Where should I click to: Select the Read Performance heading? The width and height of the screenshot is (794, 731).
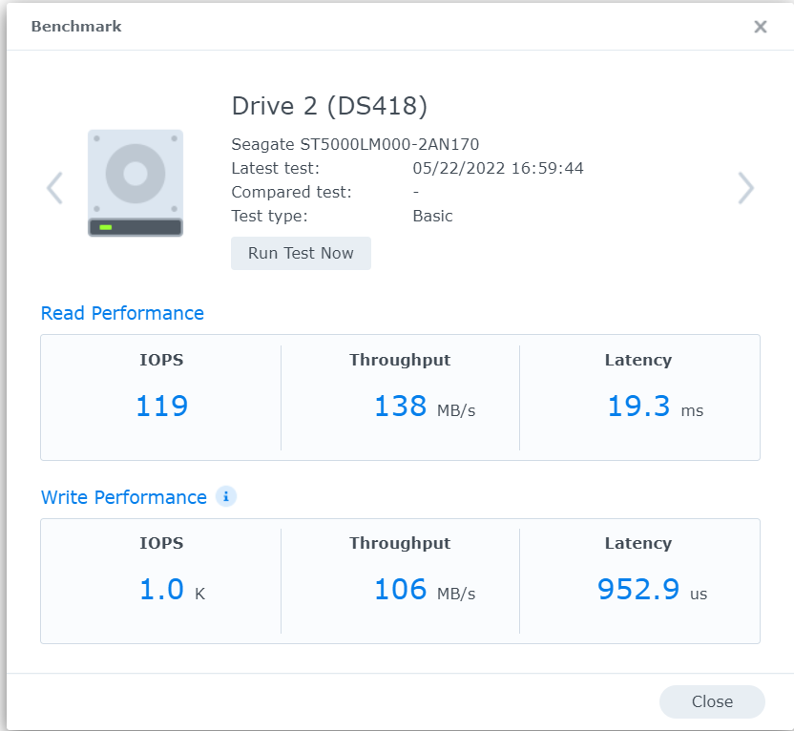(x=122, y=313)
